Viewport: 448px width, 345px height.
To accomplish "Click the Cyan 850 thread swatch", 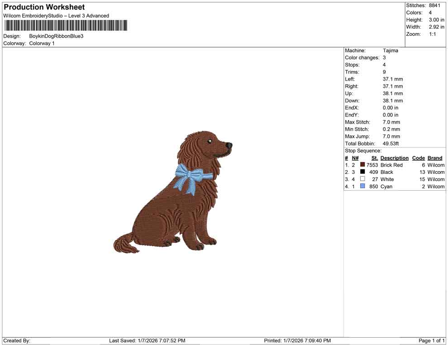I will tap(362, 186).
